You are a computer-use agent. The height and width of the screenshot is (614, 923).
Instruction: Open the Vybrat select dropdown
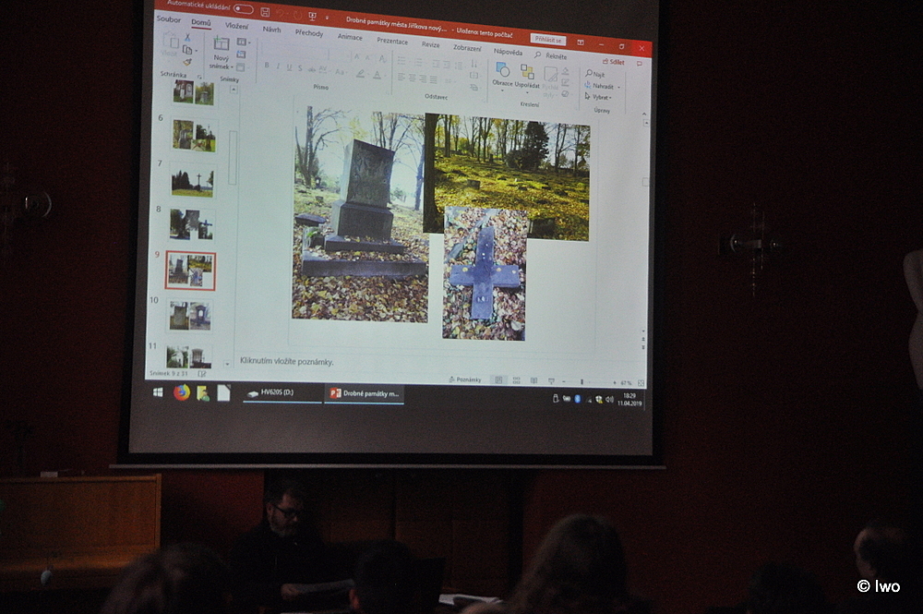pos(598,97)
